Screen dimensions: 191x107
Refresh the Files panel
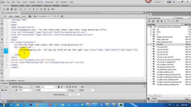click(153, 21)
